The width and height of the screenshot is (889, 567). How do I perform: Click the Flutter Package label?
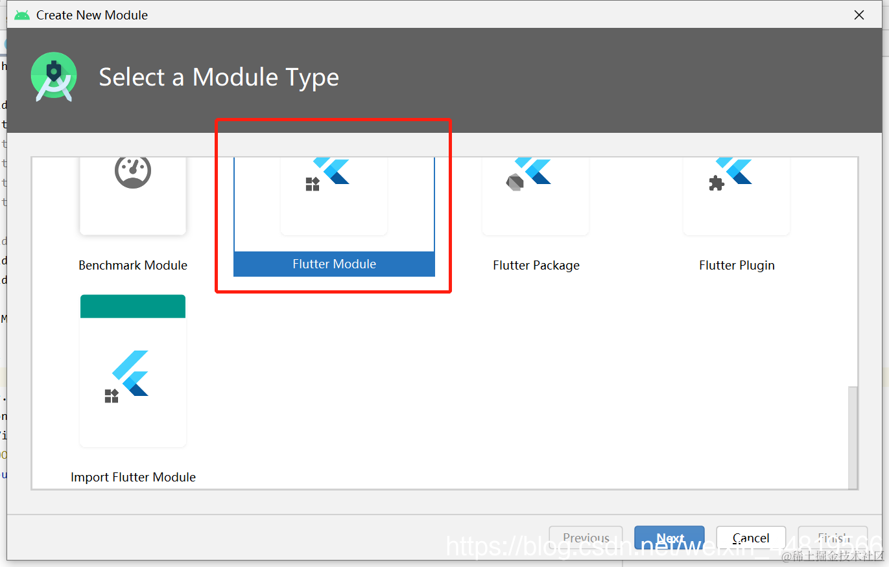pyautogui.click(x=536, y=265)
